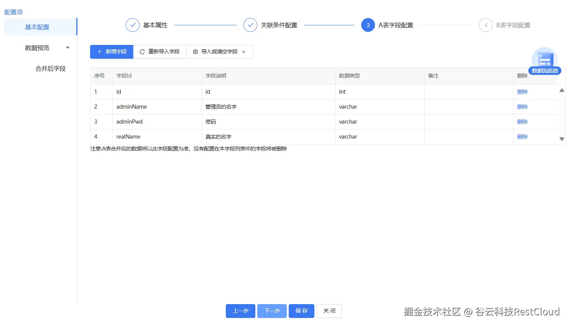The height and width of the screenshot is (326, 569).
Task: Select the B表字段配置 step label
Action: click(x=513, y=25)
